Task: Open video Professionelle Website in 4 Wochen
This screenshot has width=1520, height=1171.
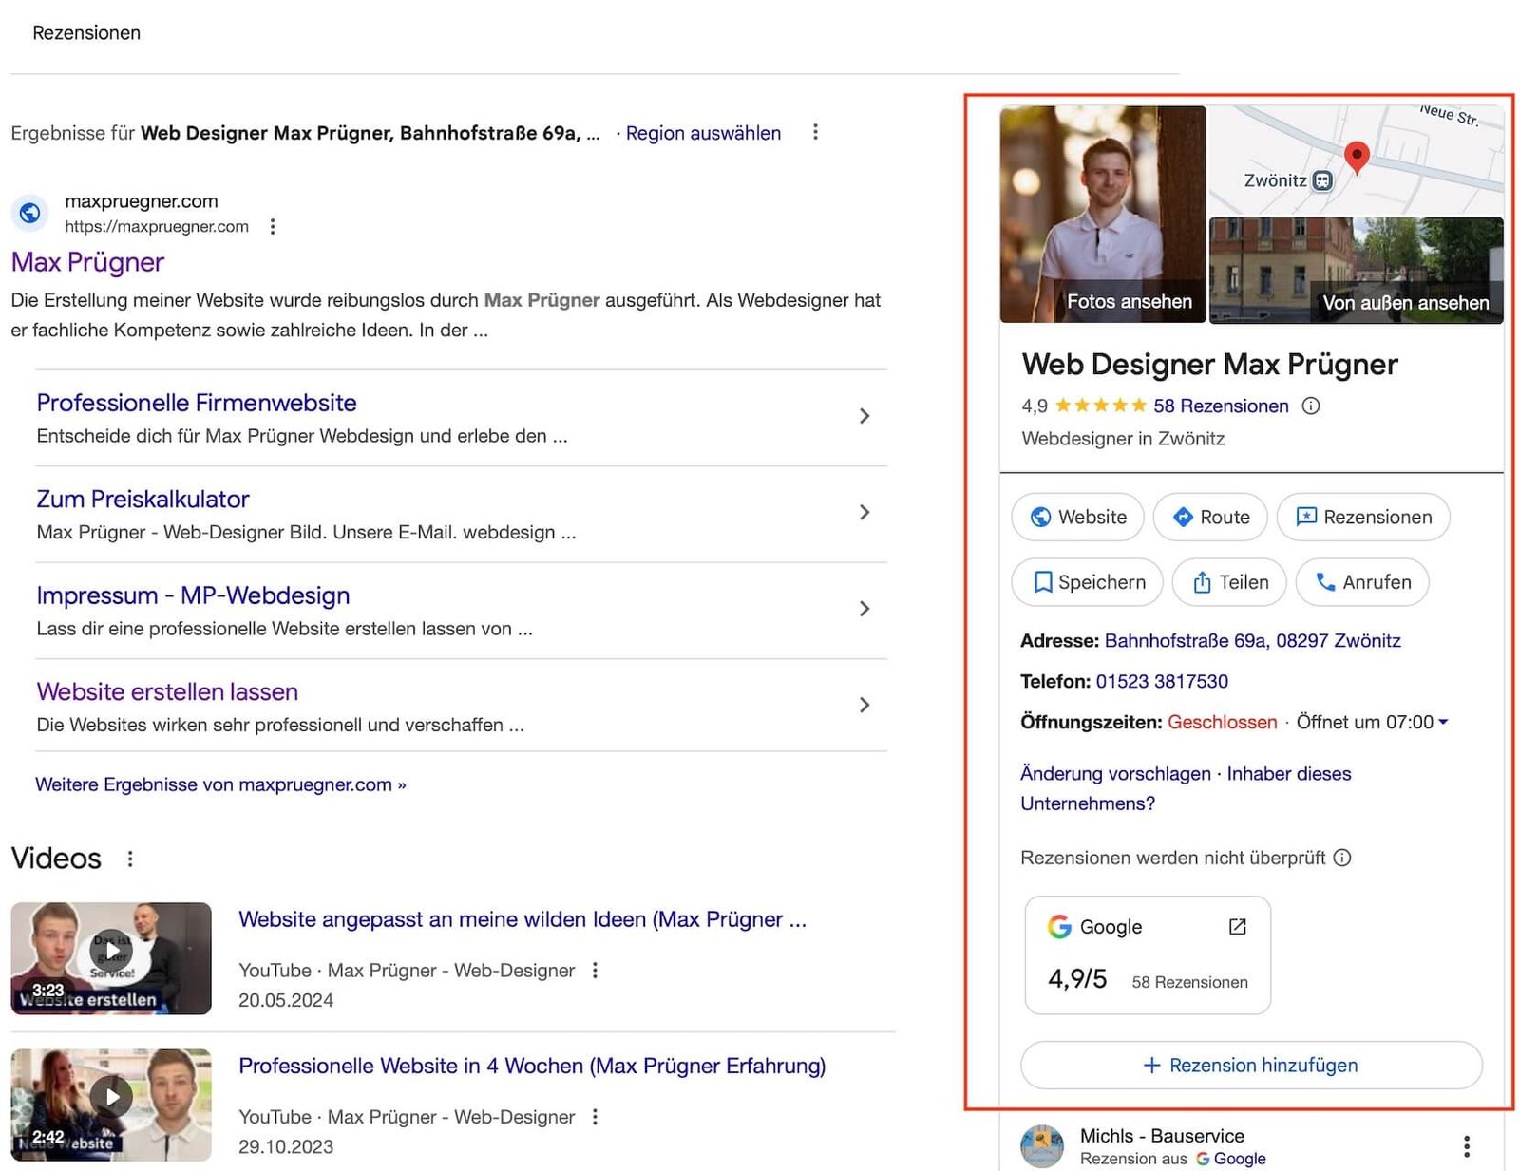Action: coord(532,1066)
